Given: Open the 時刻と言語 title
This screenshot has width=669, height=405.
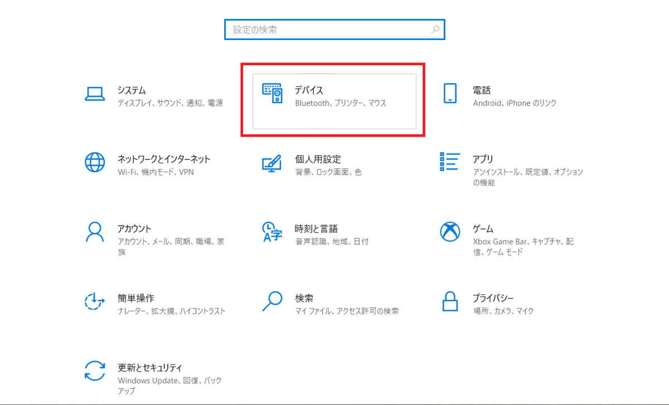Looking at the screenshot, I should 316,229.
